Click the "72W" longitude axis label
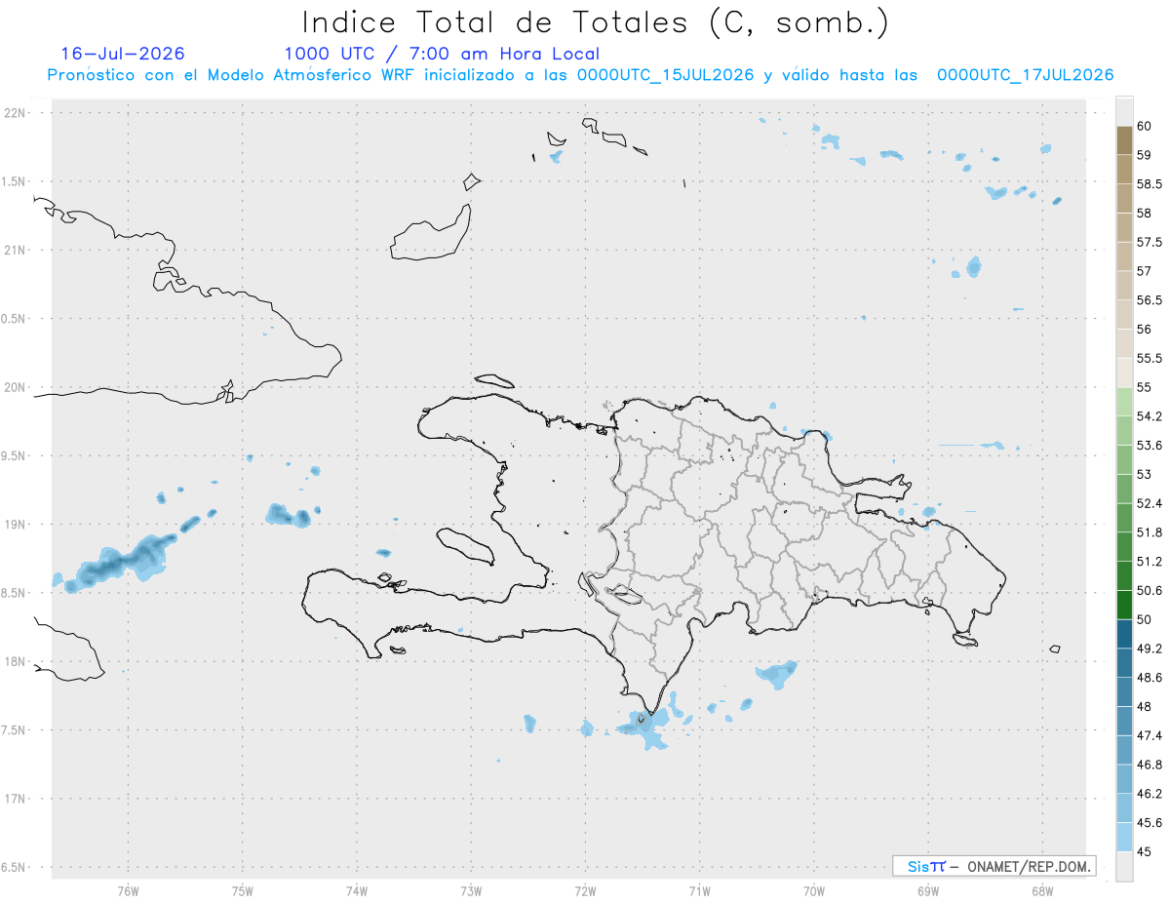This screenshot has height=904, width=1170. pos(585,891)
